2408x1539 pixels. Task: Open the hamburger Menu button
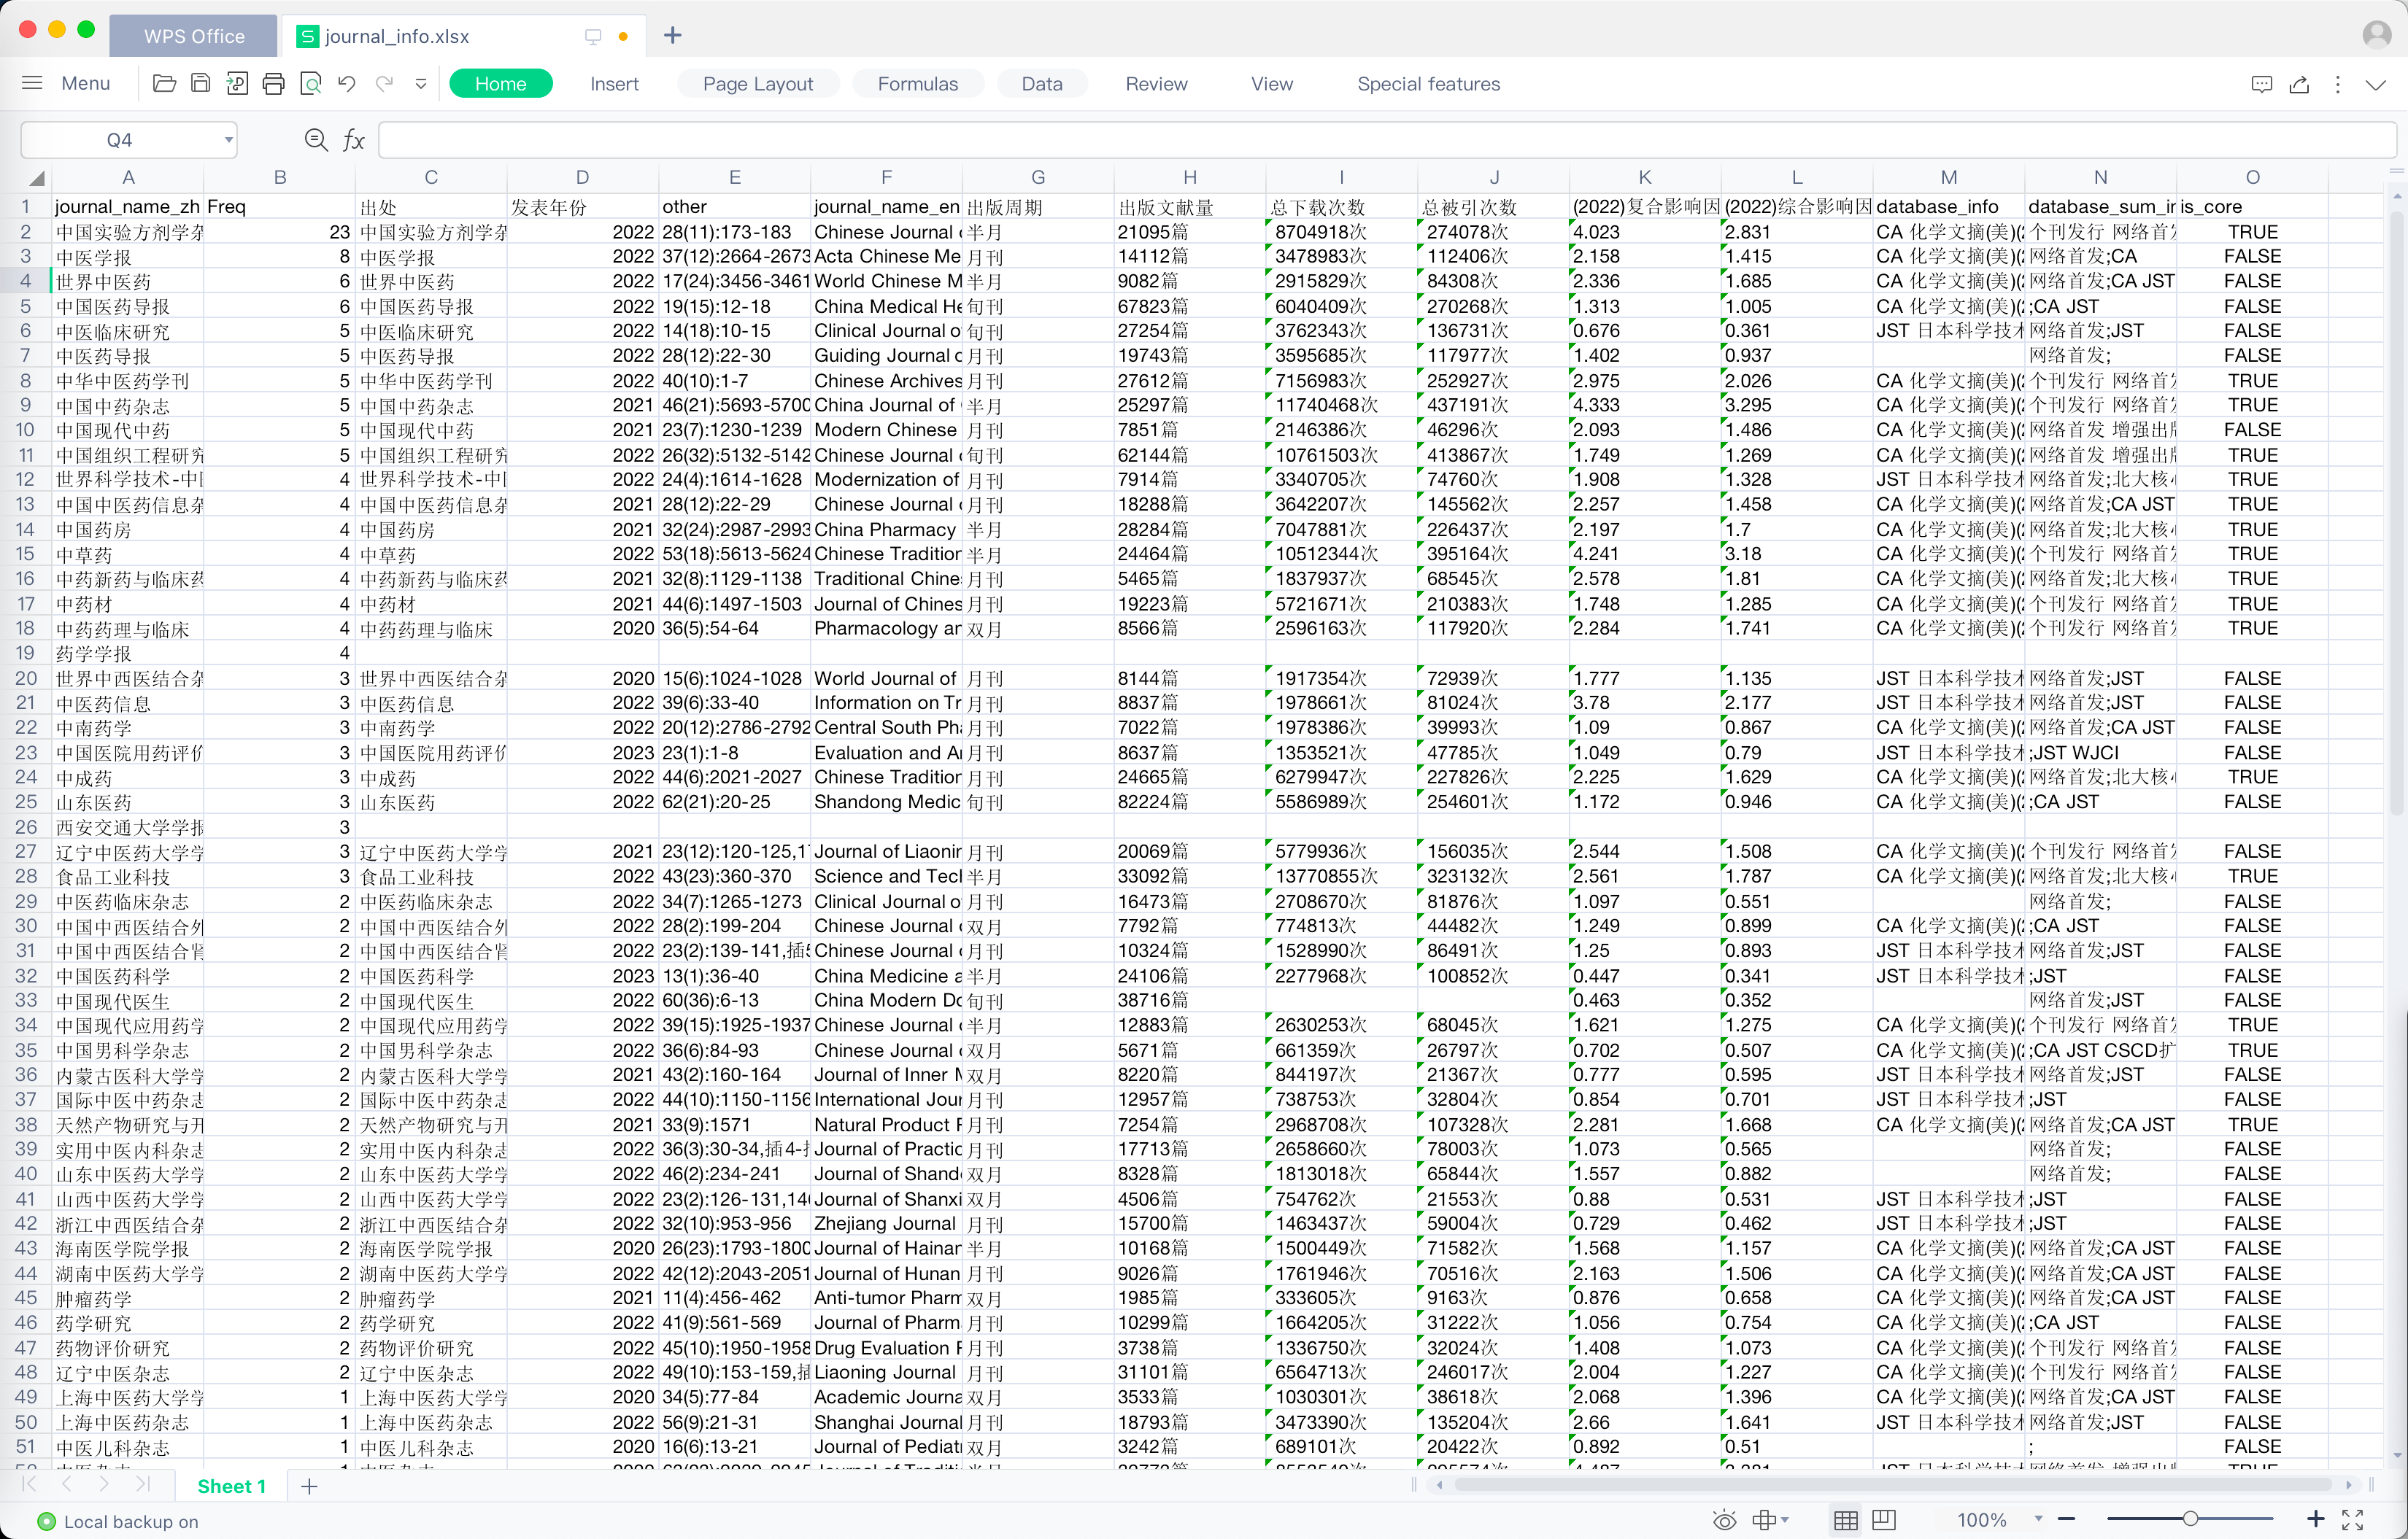(33, 84)
